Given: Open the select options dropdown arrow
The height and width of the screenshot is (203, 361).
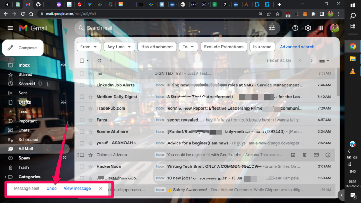Looking at the screenshot, I should 88,61.
